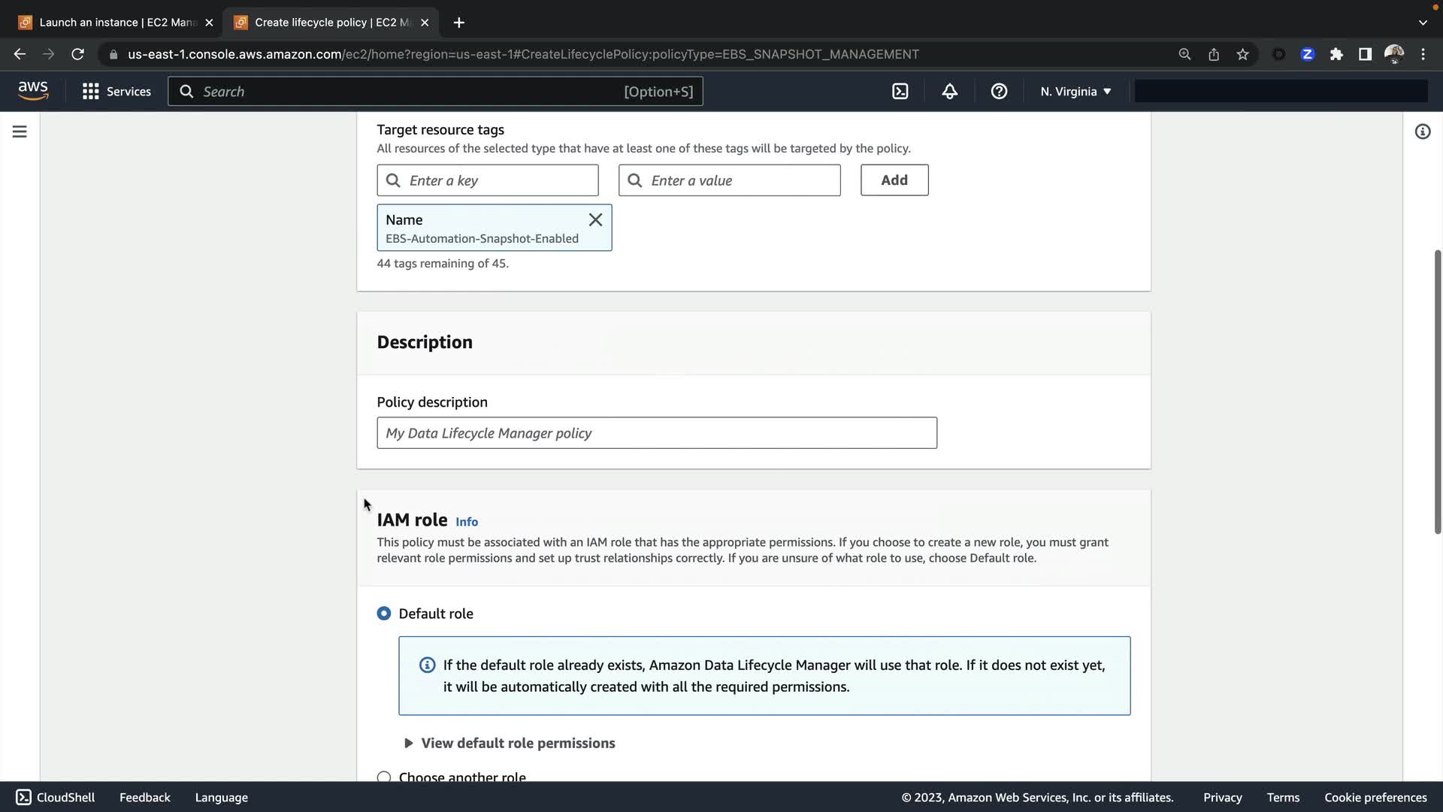Open the left hamburger navigation menu
Screen dimensions: 1443x812
pyautogui.click(x=20, y=132)
